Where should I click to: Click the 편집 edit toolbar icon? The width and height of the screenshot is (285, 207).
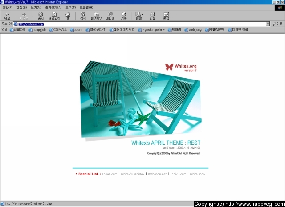pyautogui.click(x=166, y=16)
